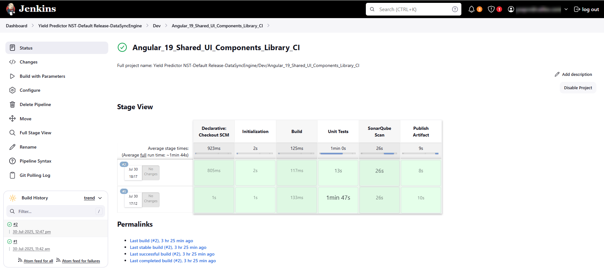
Task: Click the '30-Jul-2025, 12:47 pm' timestamp
Action: point(32,232)
